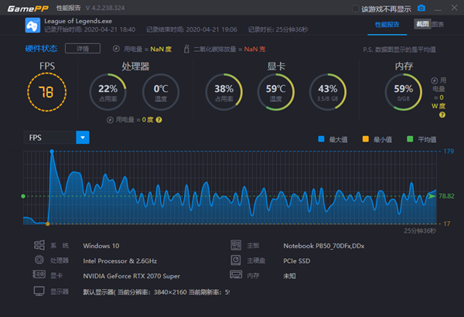This screenshot has width=464, height=317.
Task: Switch to the 图表 tab
Action: point(438,25)
